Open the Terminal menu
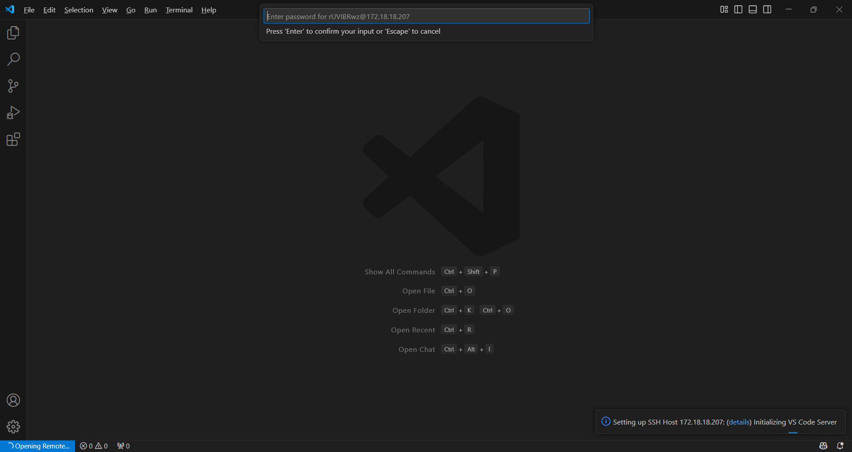This screenshot has width=852, height=452. pyautogui.click(x=179, y=10)
